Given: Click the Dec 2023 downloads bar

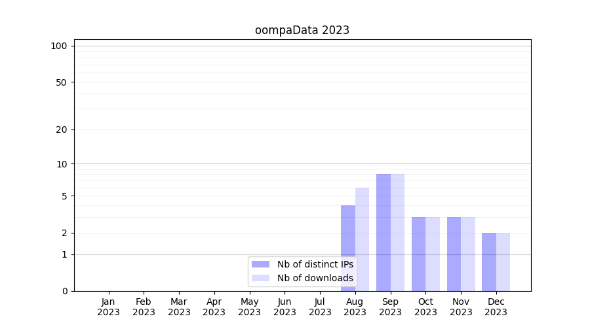Looking at the screenshot, I should (503, 262).
